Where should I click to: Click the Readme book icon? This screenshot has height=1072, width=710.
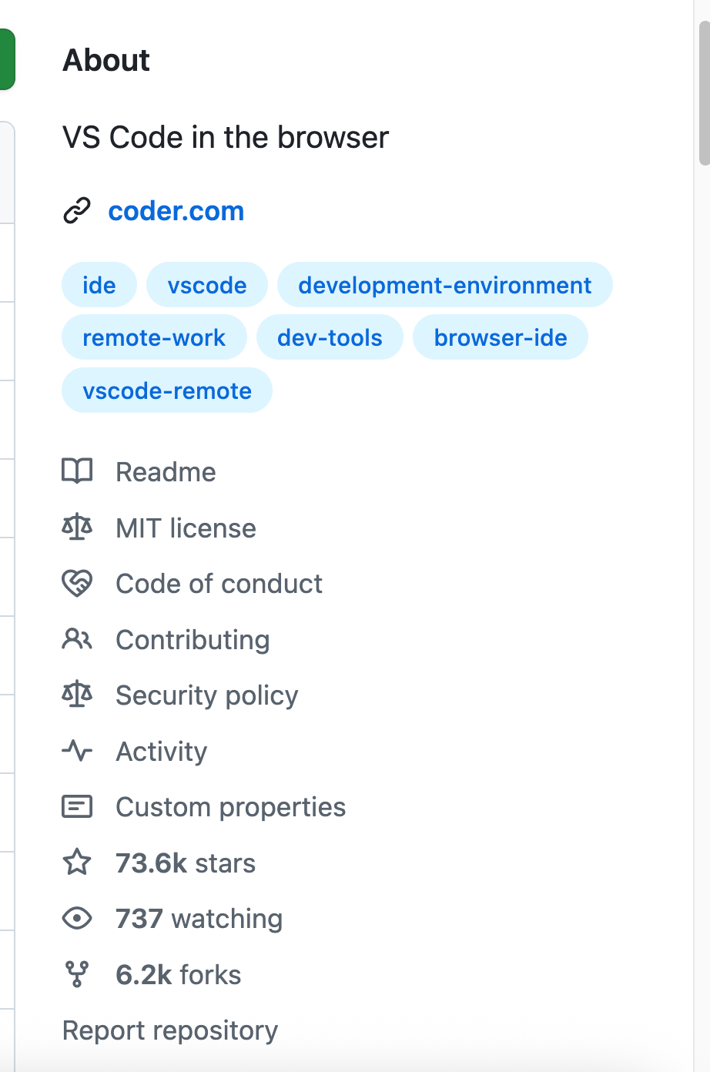77,471
